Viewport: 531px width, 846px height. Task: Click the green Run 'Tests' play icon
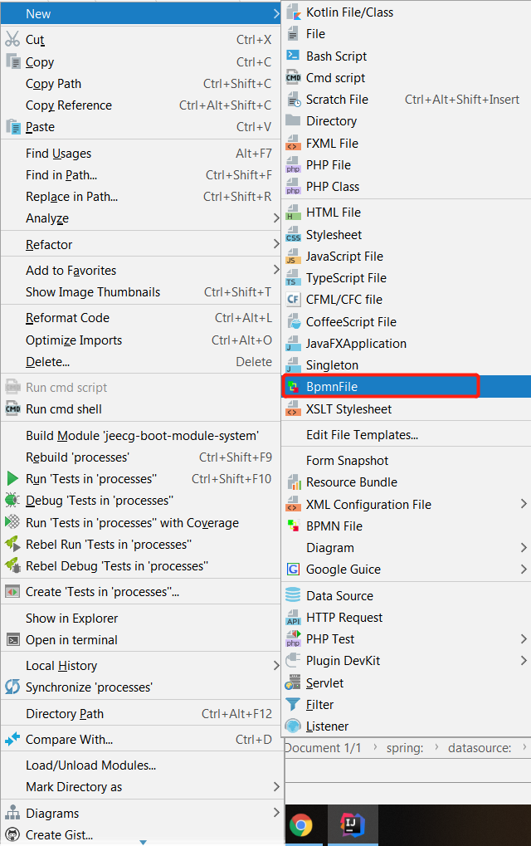tap(12, 478)
